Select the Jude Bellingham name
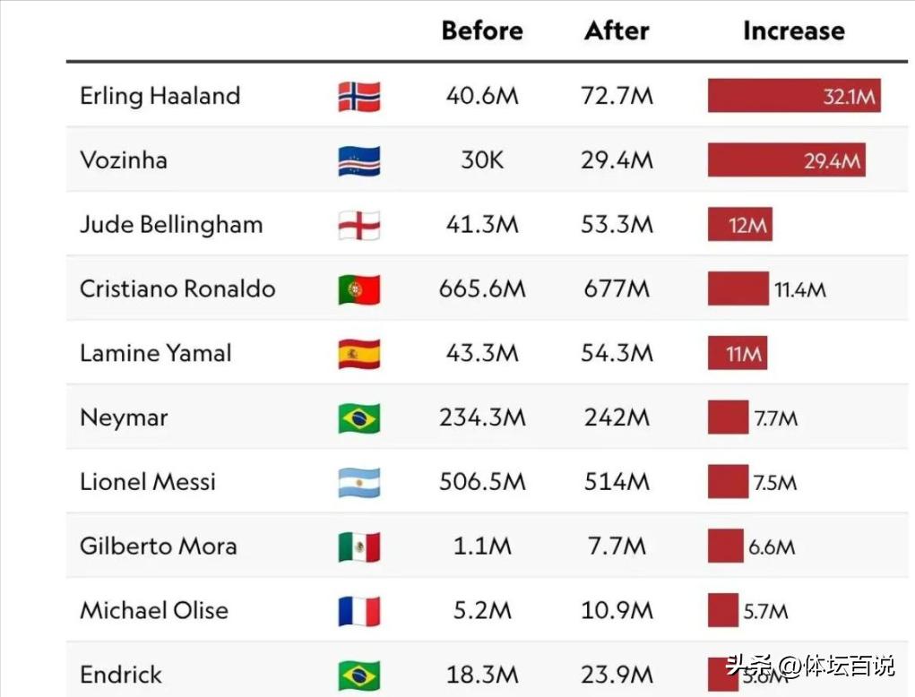 tap(171, 225)
